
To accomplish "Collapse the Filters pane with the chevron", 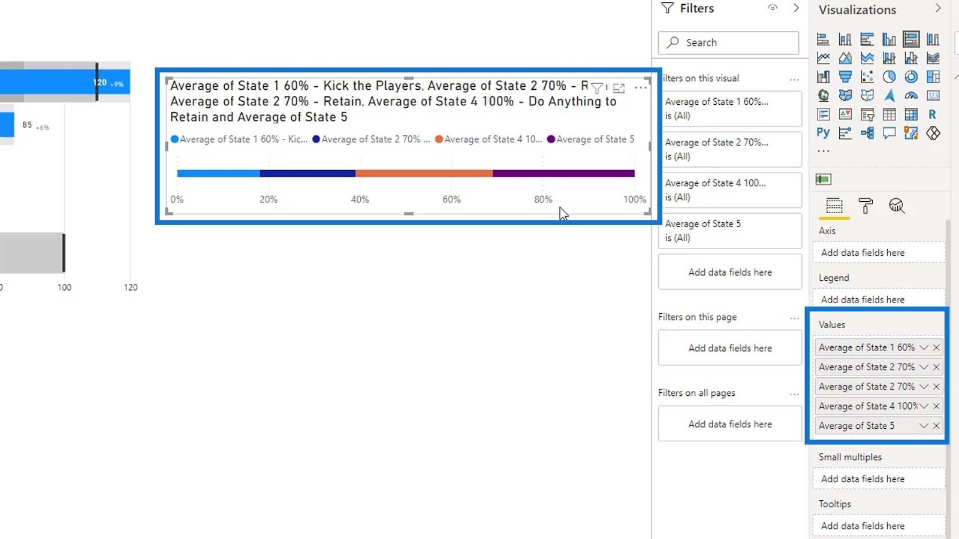I will [x=796, y=8].
